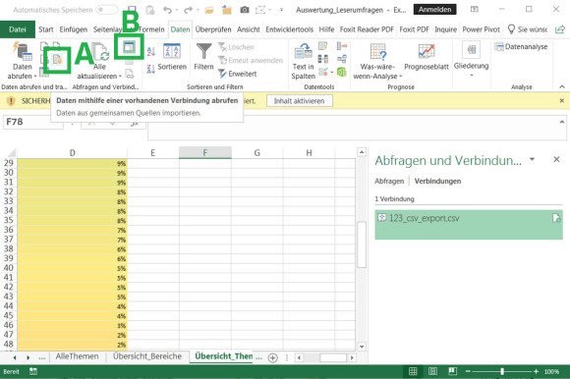
Task: Switch to Abfragen in the pane
Action: point(389,181)
